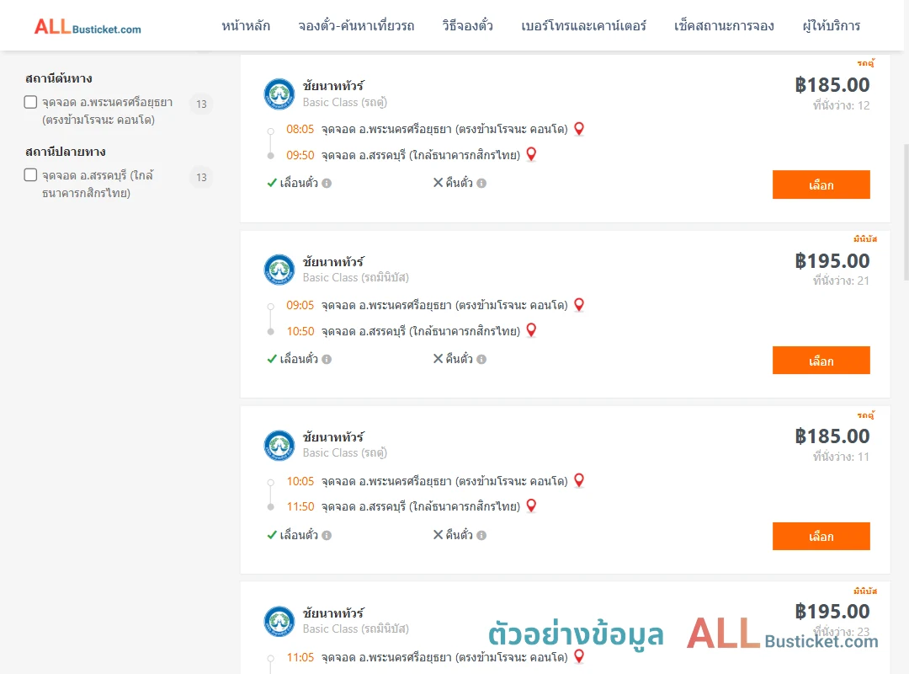
Task: Click ชัยนาททัวร์ name on 09:05 trip
Action: [x=333, y=262]
